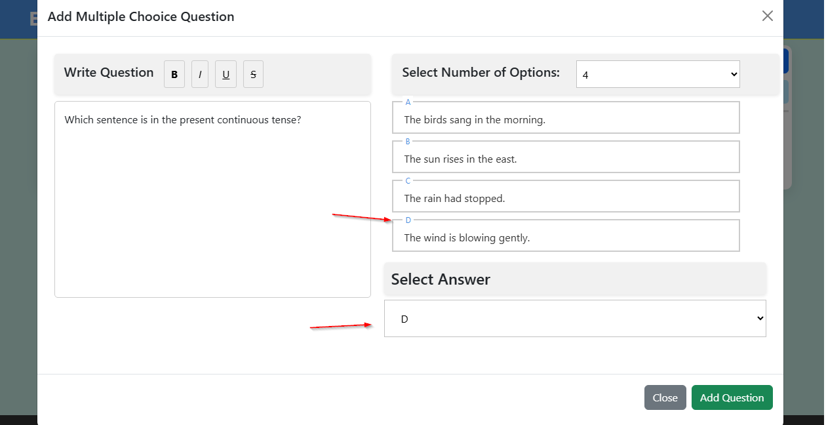
Task: Edit option C input field
Action: [x=566, y=196]
